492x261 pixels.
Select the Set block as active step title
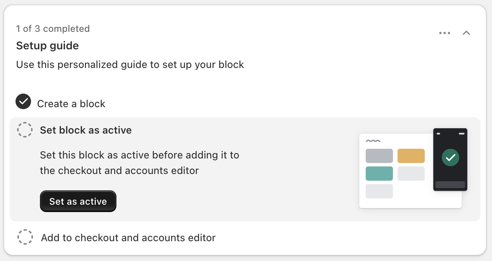point(85,130)
